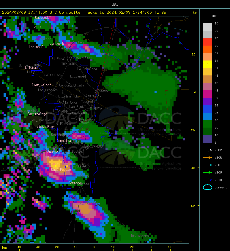
Task: Click the cyan 'current' ellipse symbol
Action: tap(207, 187)
